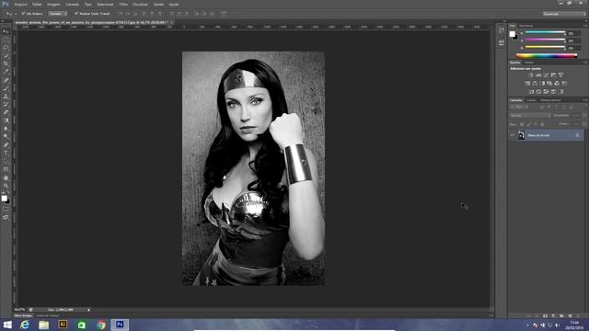This screenshot has height=331, width=589.
Task: Close the open document tab
Action: 172,23
